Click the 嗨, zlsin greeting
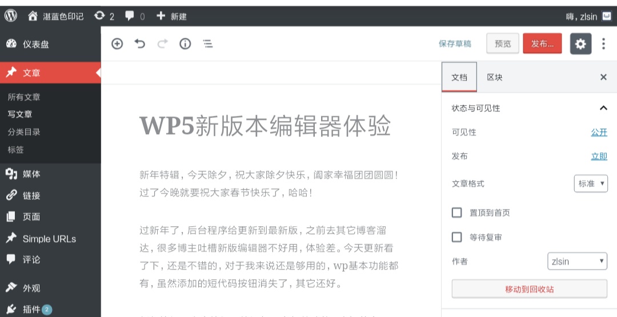617x317 pixels. pyautogui.click(x=582, y=17)
